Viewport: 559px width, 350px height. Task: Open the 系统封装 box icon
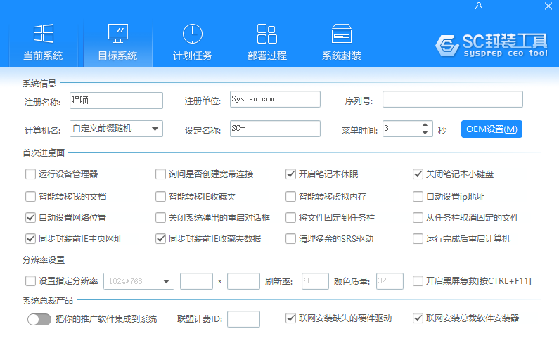pos(342,33)
